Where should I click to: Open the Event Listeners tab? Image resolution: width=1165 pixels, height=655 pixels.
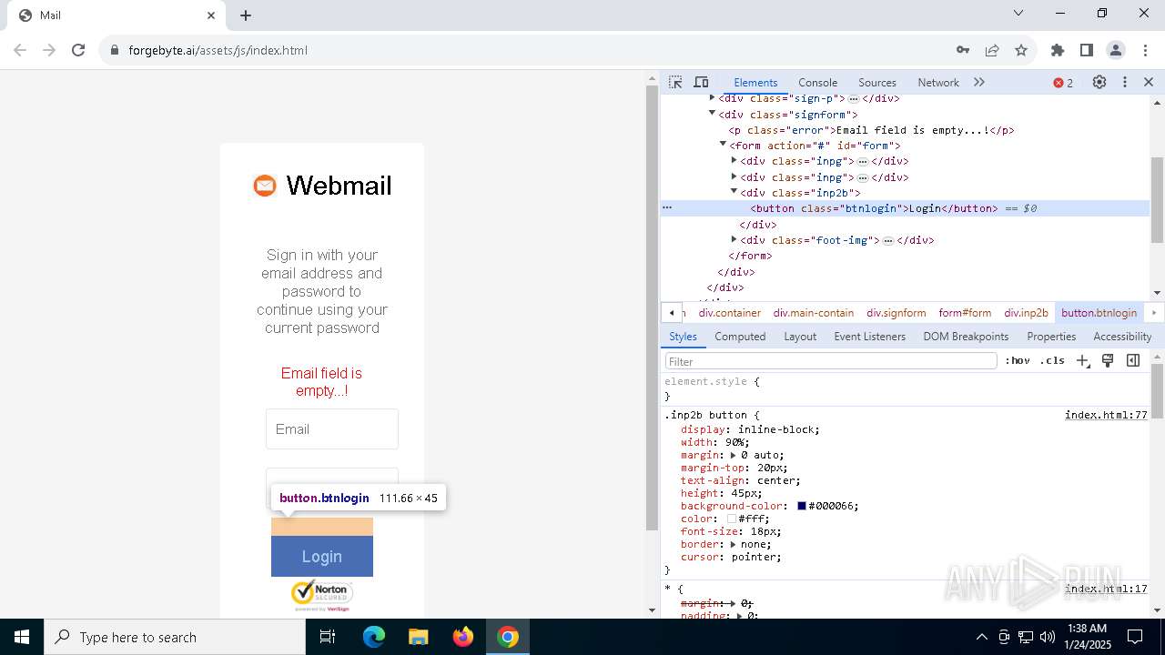[x=870, y=337]
